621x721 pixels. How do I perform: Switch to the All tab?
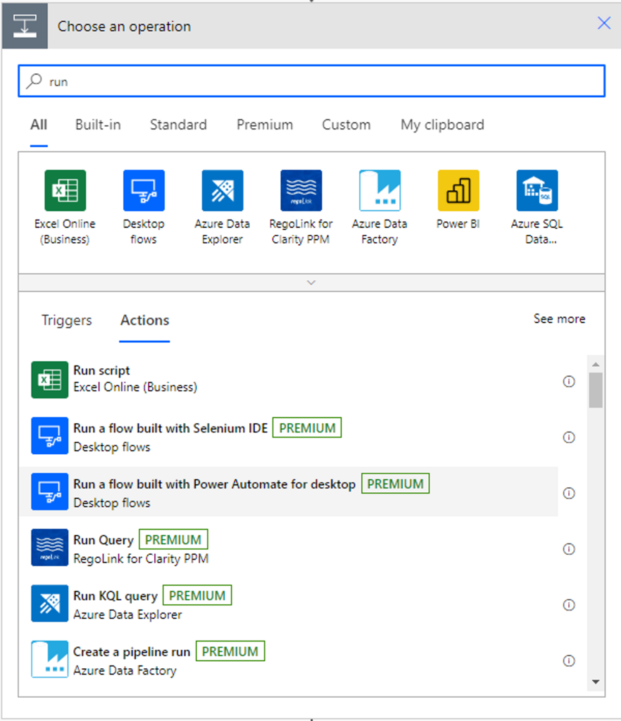coord(39,125)
